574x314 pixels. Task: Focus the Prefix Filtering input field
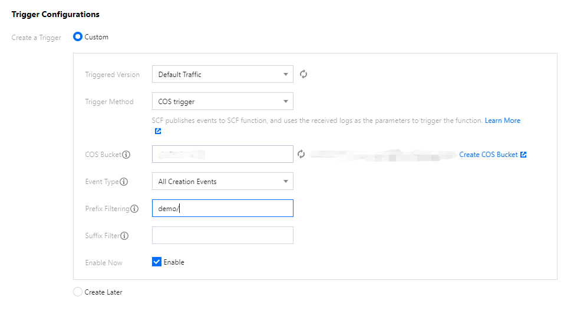(x=222, y=208)
